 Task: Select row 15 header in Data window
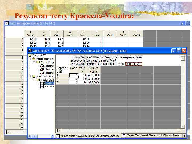point(14,91)
